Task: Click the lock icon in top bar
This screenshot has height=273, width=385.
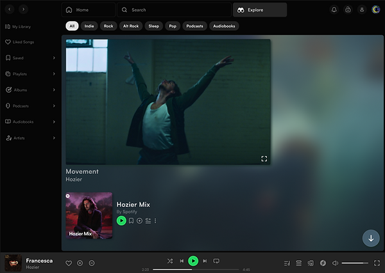Action: coord(348,10)
